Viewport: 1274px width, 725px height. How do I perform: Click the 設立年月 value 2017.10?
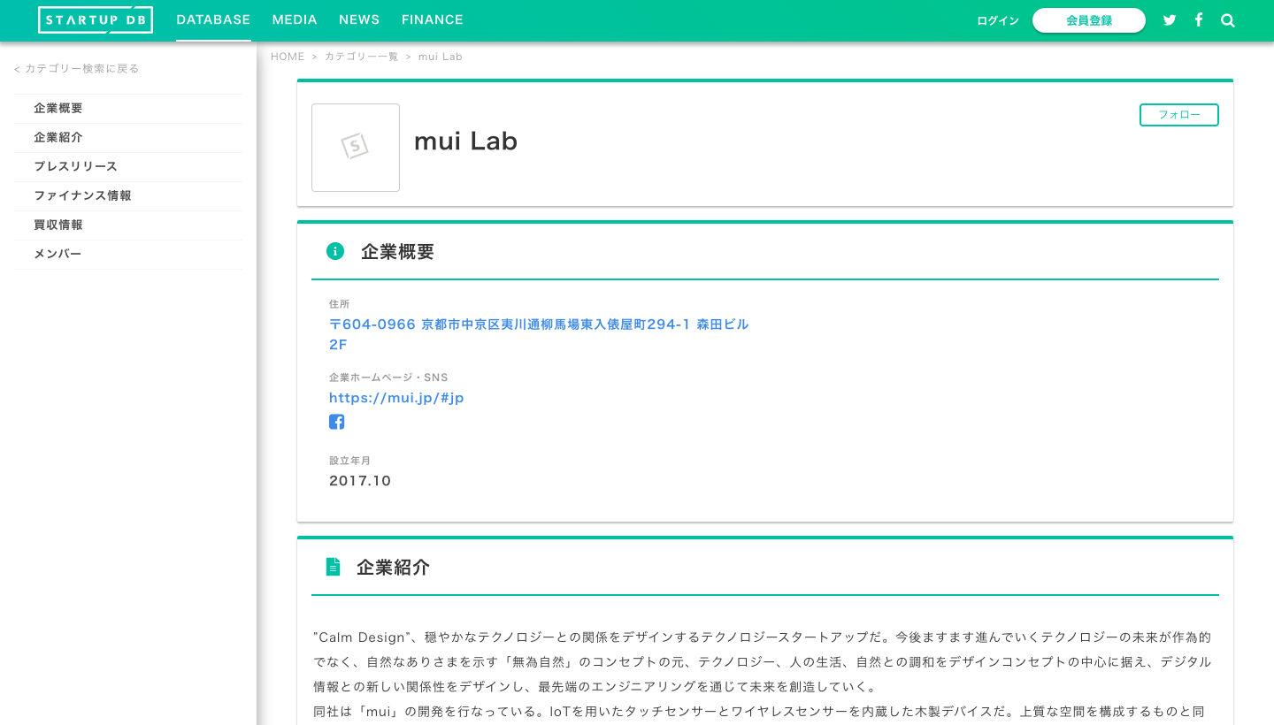click(360, 481)
